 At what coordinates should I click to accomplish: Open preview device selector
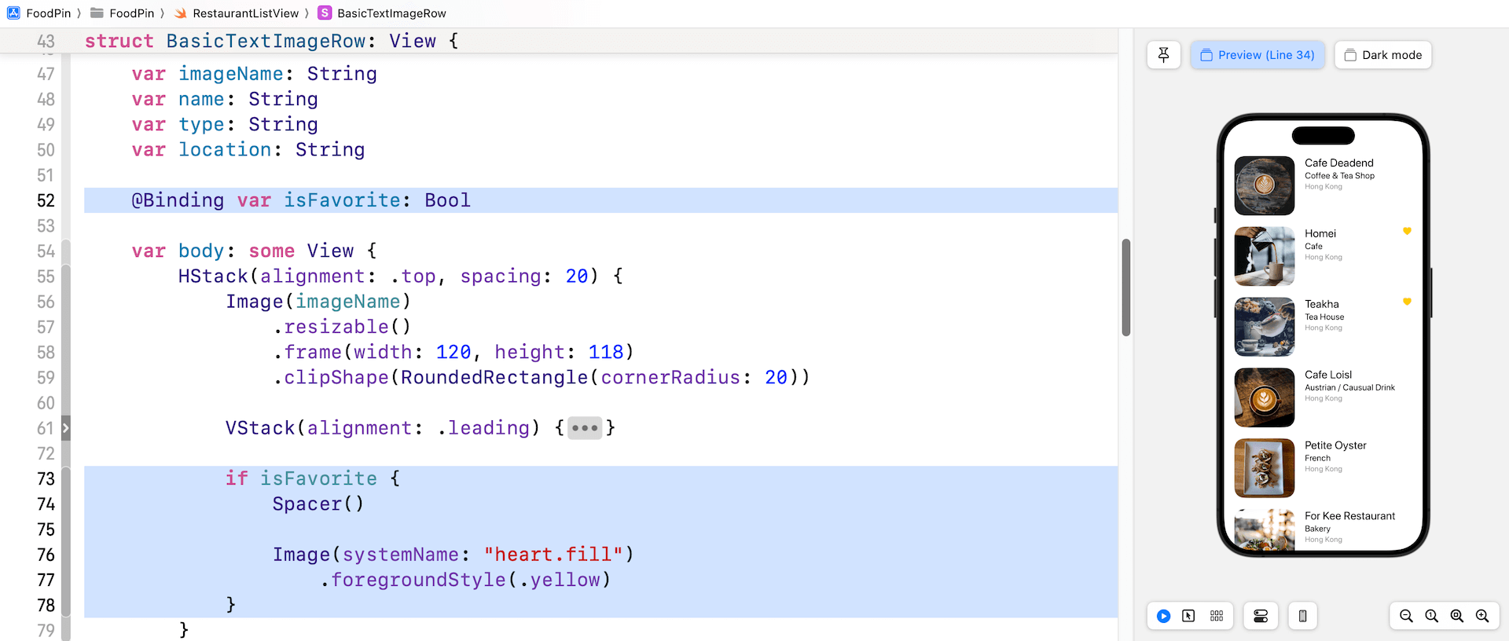click(x=1302, y=616)
